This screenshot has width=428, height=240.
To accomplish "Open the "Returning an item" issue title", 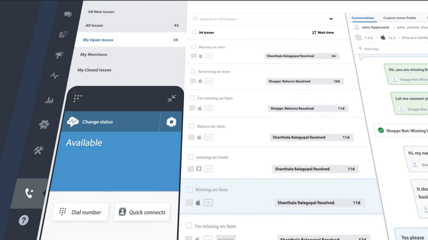I will [214, 71].
